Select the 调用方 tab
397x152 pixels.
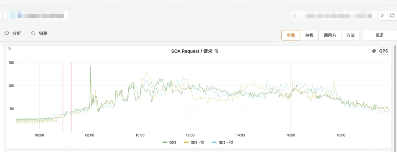pos(330,35)
